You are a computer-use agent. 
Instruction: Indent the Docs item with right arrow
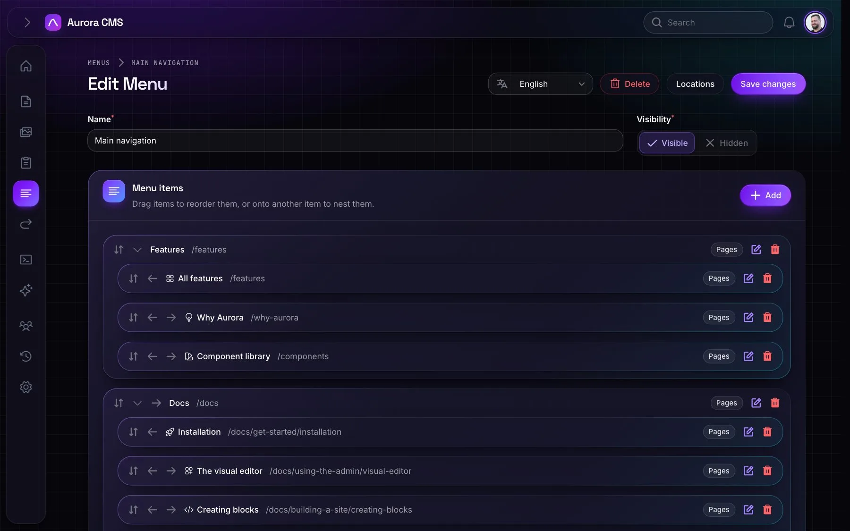[x=156, y=403]
